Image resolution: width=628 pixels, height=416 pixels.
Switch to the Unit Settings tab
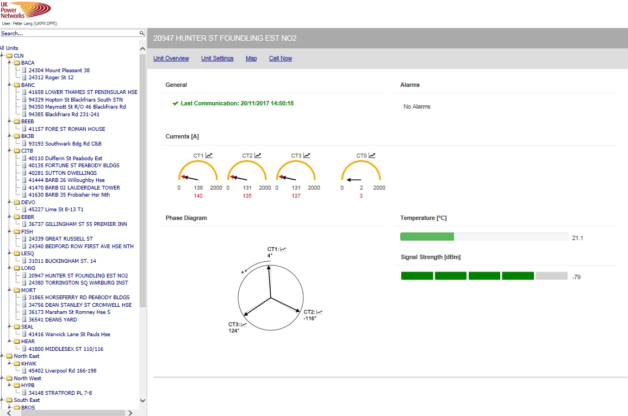click(x=217, y=58)
